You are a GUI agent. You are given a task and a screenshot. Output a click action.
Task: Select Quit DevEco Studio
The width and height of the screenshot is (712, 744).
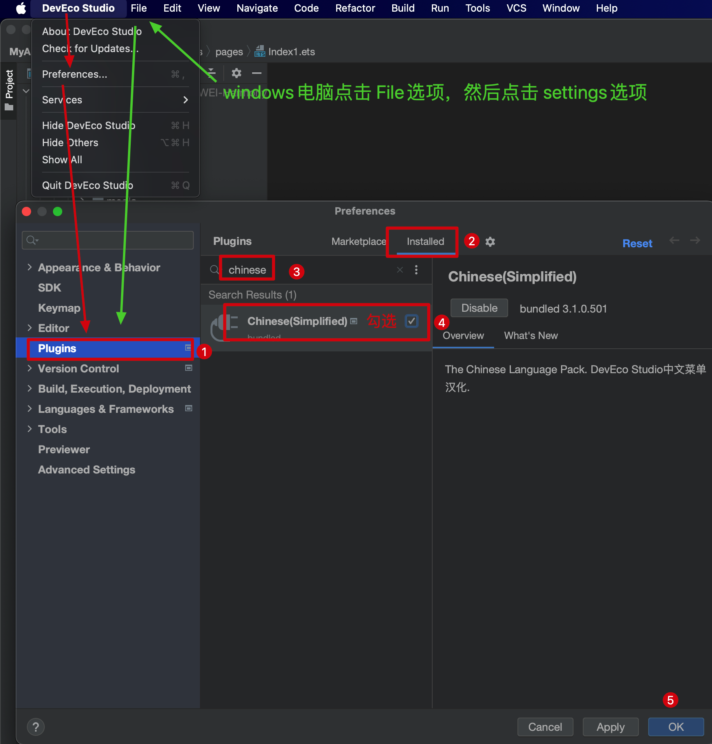(x=115, y=185)
